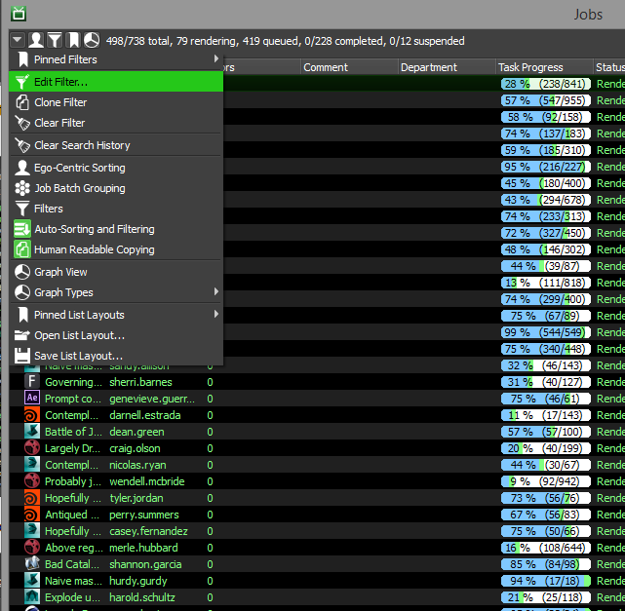Click the Edit Filter funnel icon

21,82
